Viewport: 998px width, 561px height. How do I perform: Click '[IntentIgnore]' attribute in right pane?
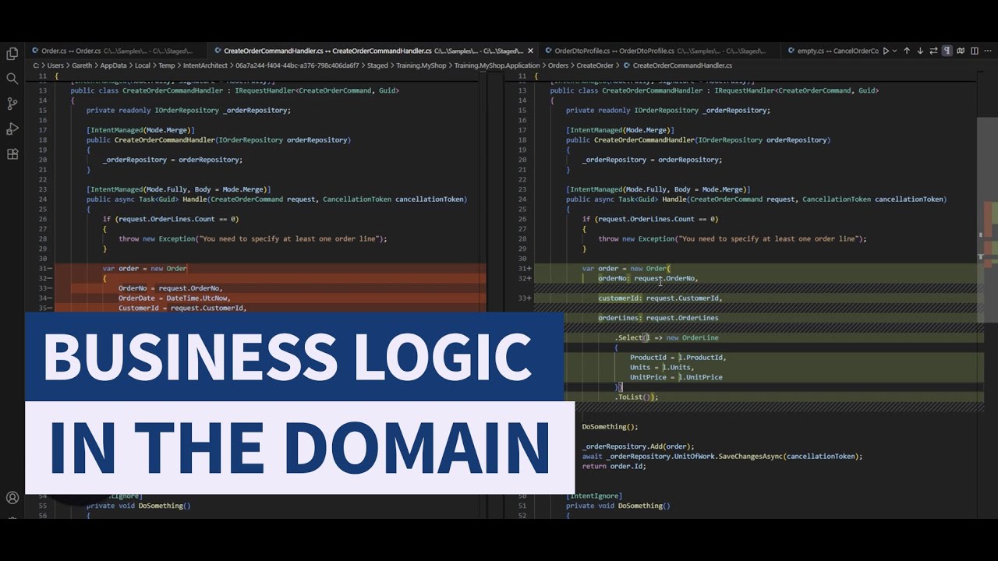(x=594, y=496)
